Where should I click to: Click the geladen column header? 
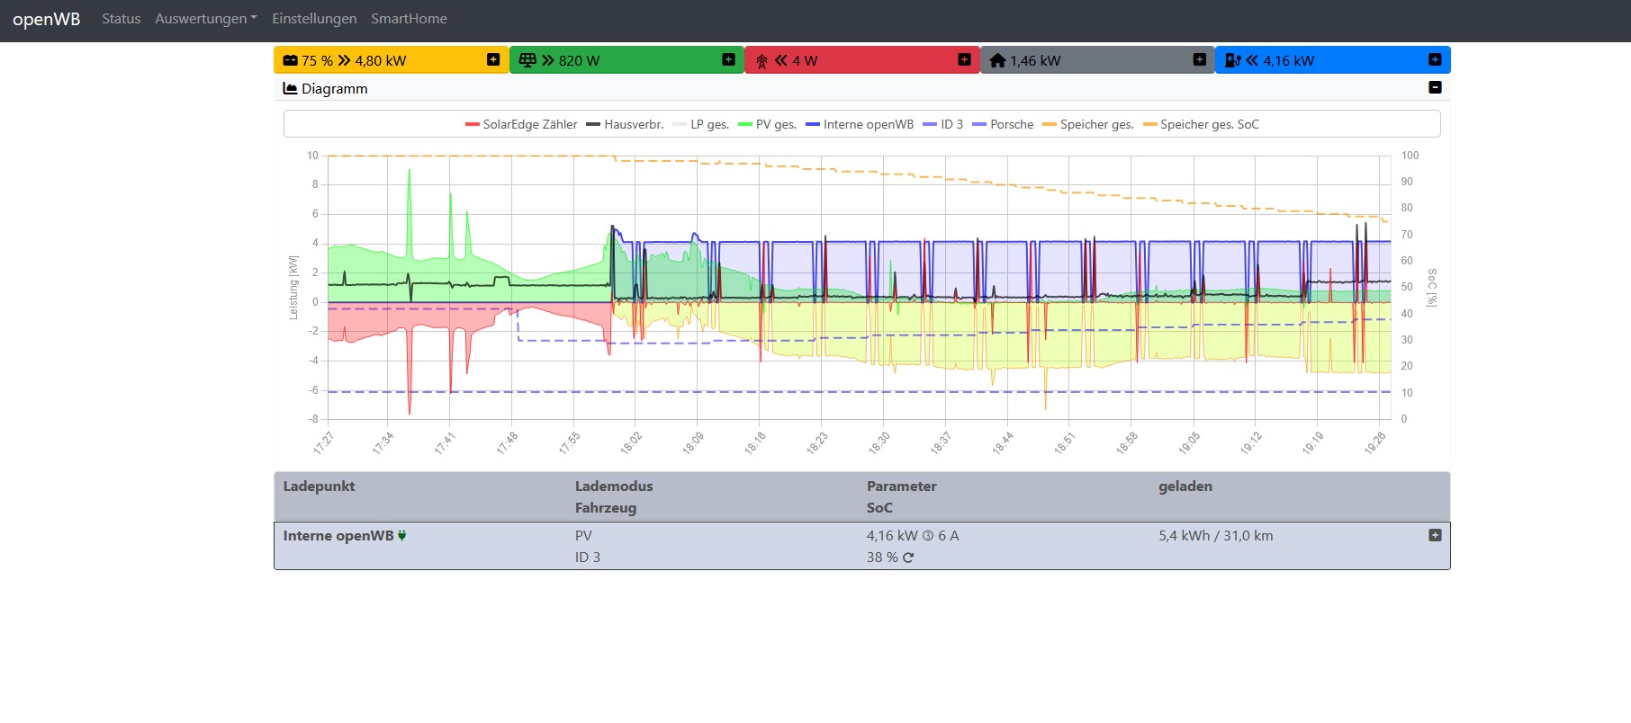pyautogui.click(x=1185, y=486)
